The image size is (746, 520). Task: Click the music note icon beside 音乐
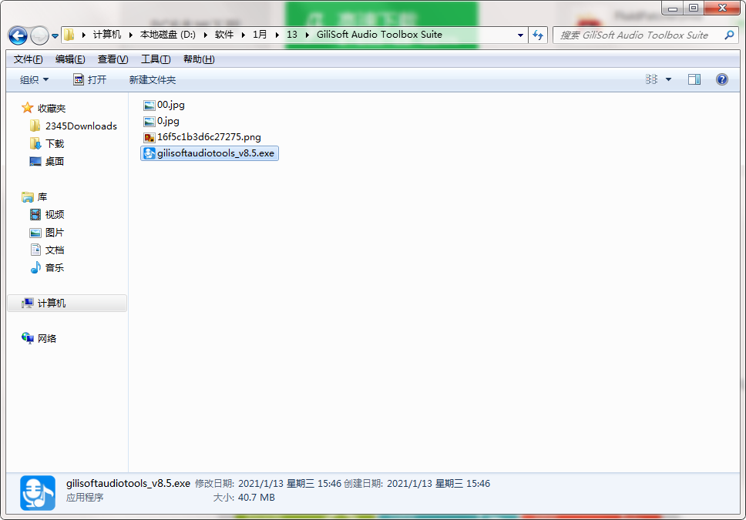point(35,267)
